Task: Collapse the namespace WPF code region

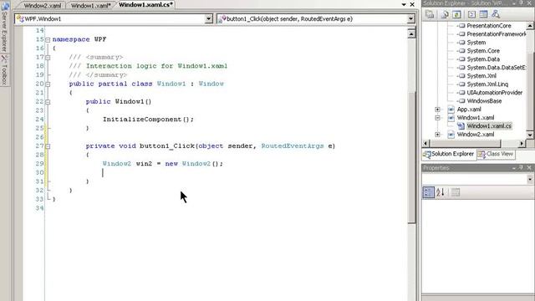Action: (x=48, y=40)
